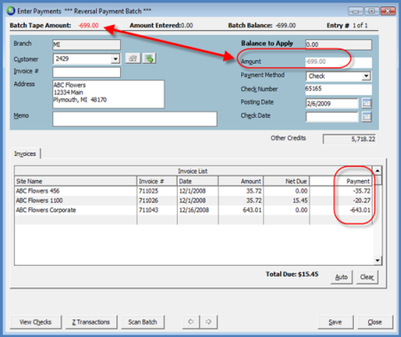Click the Scan Batch button
The width and height of the screenshot is (401, 337).
click(x=142, y=322)
